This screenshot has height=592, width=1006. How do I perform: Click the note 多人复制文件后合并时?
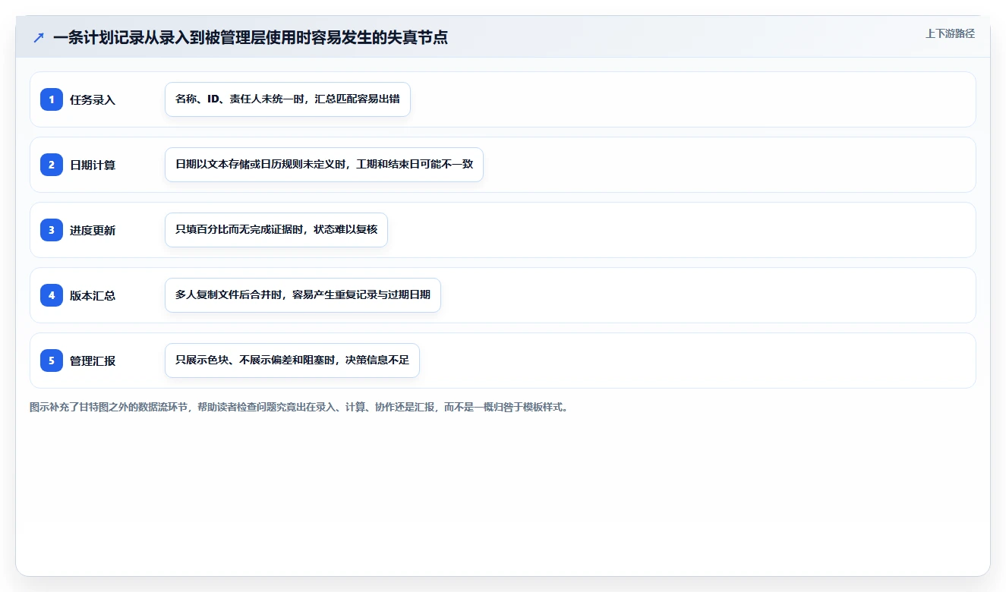303,295
